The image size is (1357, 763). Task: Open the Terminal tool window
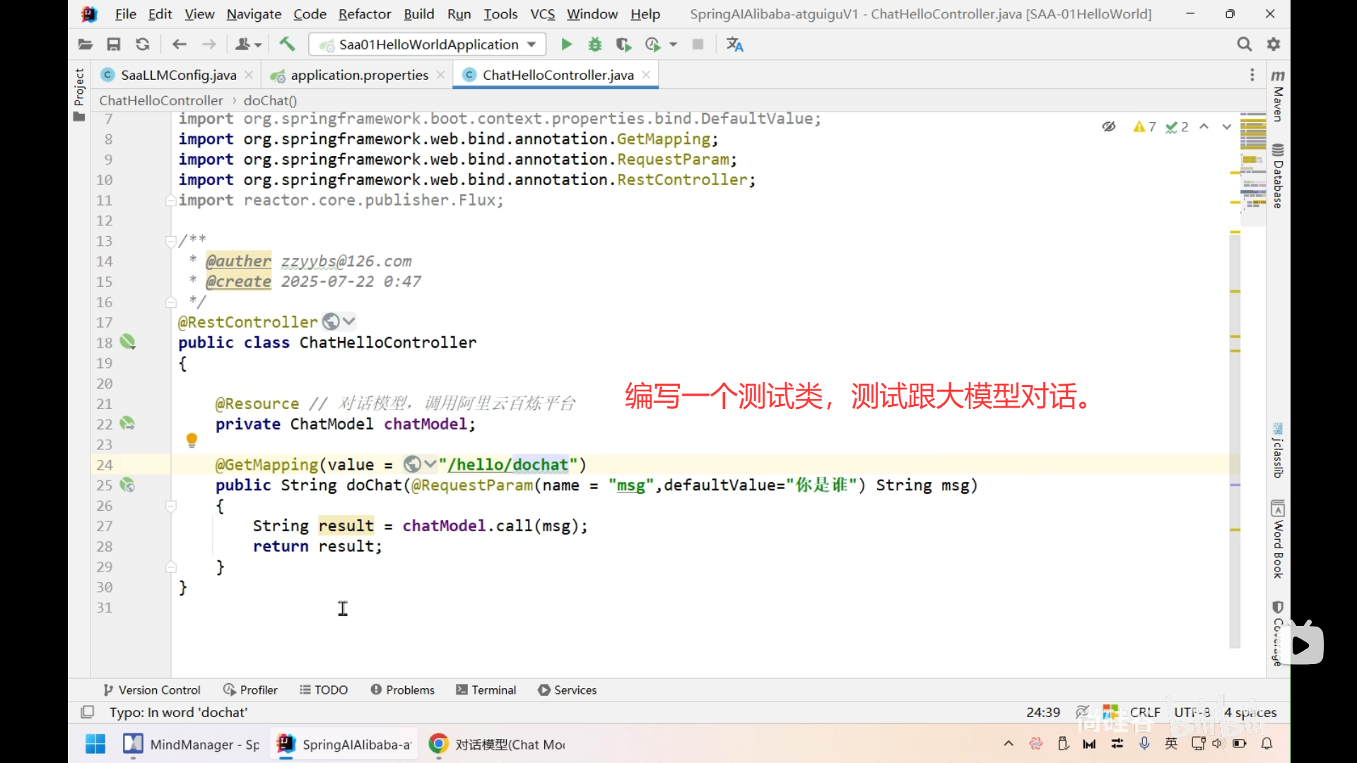[x=486, y=690]
